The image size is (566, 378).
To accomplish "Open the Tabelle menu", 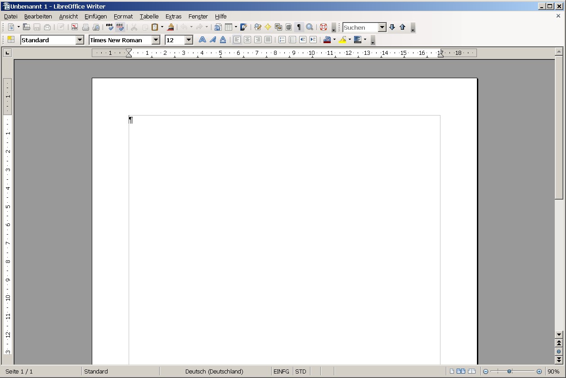I will (x=149, y=16).
